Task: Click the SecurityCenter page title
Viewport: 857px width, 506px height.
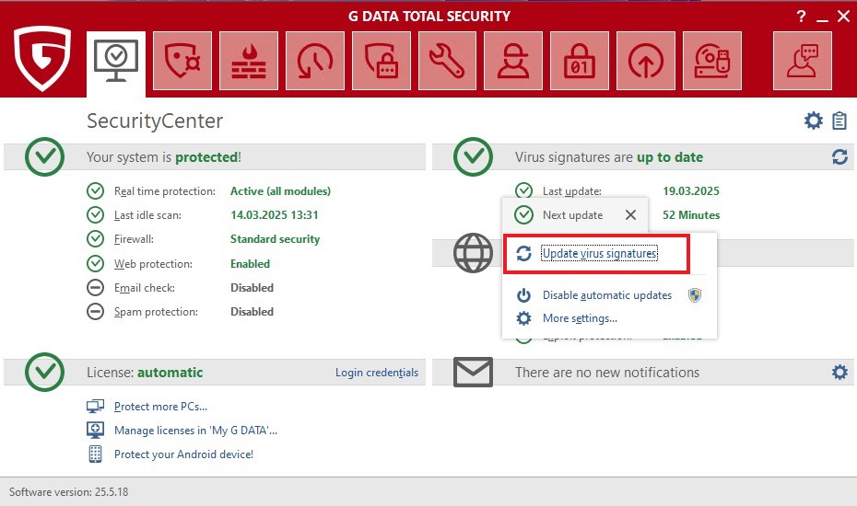Action: (155, 121)
